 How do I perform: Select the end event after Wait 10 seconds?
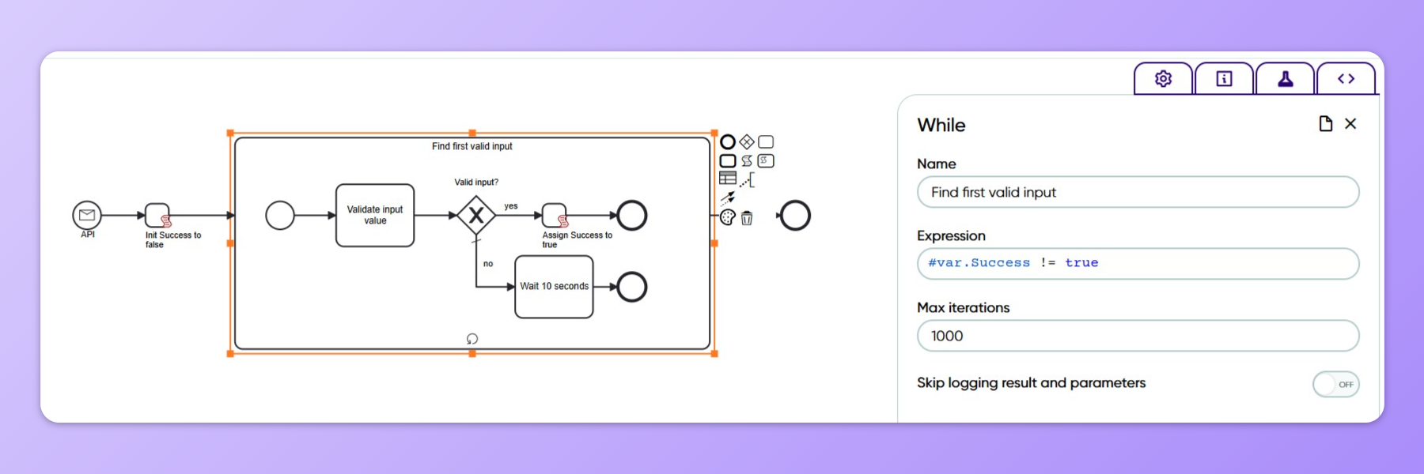pos(632,287)
